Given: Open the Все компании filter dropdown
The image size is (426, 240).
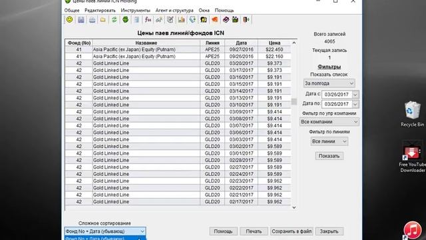Looking at the screenshot, I should [329, 122].
